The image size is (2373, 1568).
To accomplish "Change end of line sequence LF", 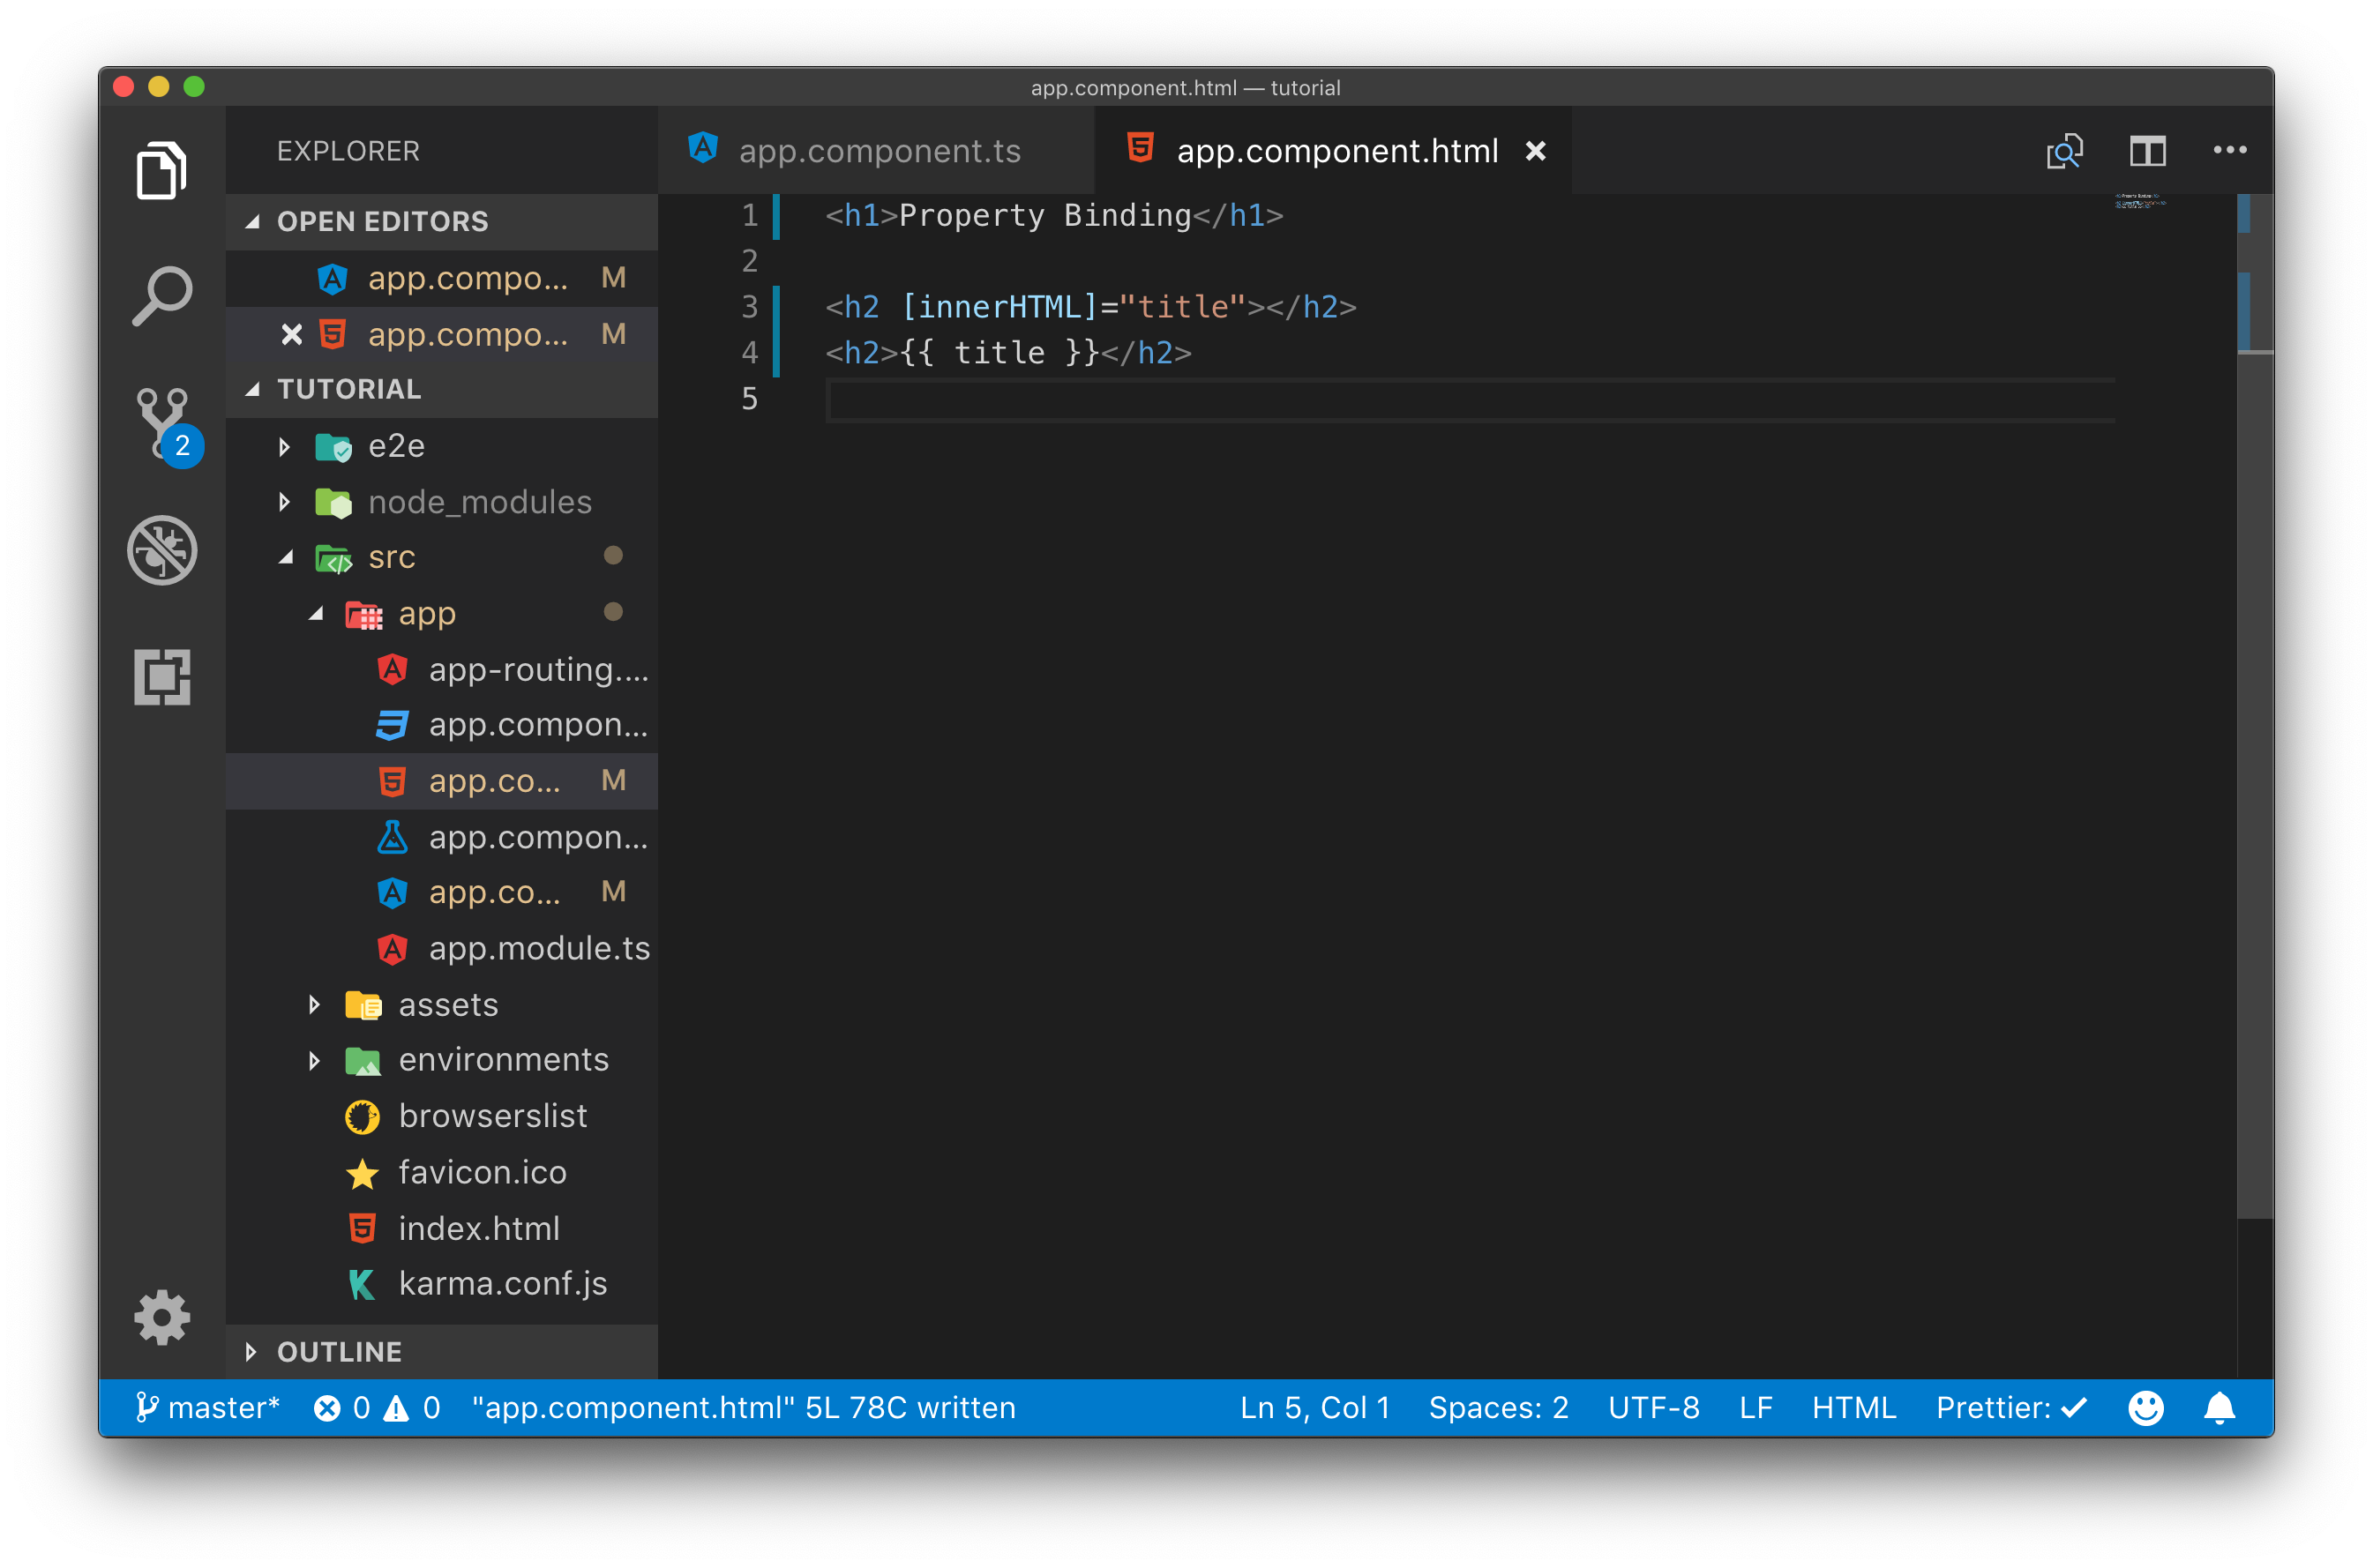I will 1755,1408.
